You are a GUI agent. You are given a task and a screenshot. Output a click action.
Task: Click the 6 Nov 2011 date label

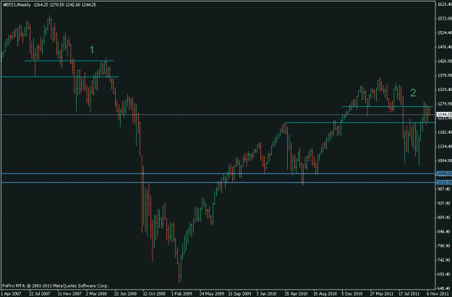(x=438, y=294)
